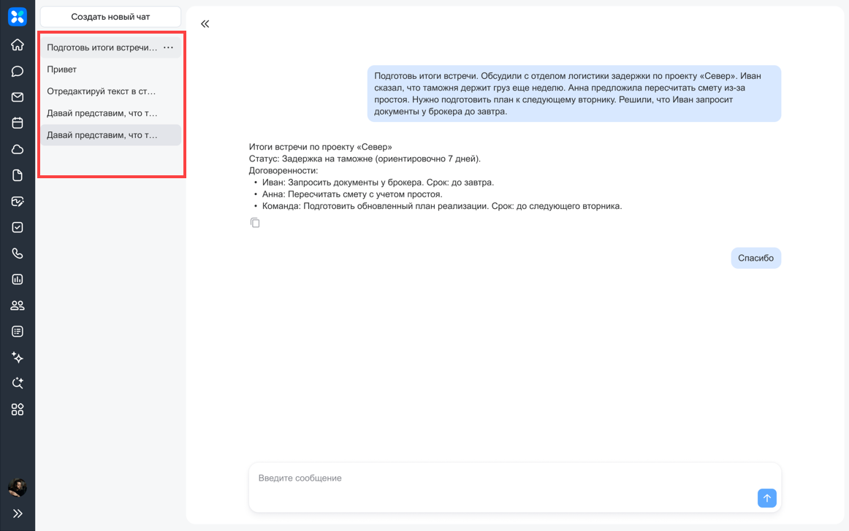Open calls via the phone icon
This screenshot has height=531, width=849.
tap(18, 253)
